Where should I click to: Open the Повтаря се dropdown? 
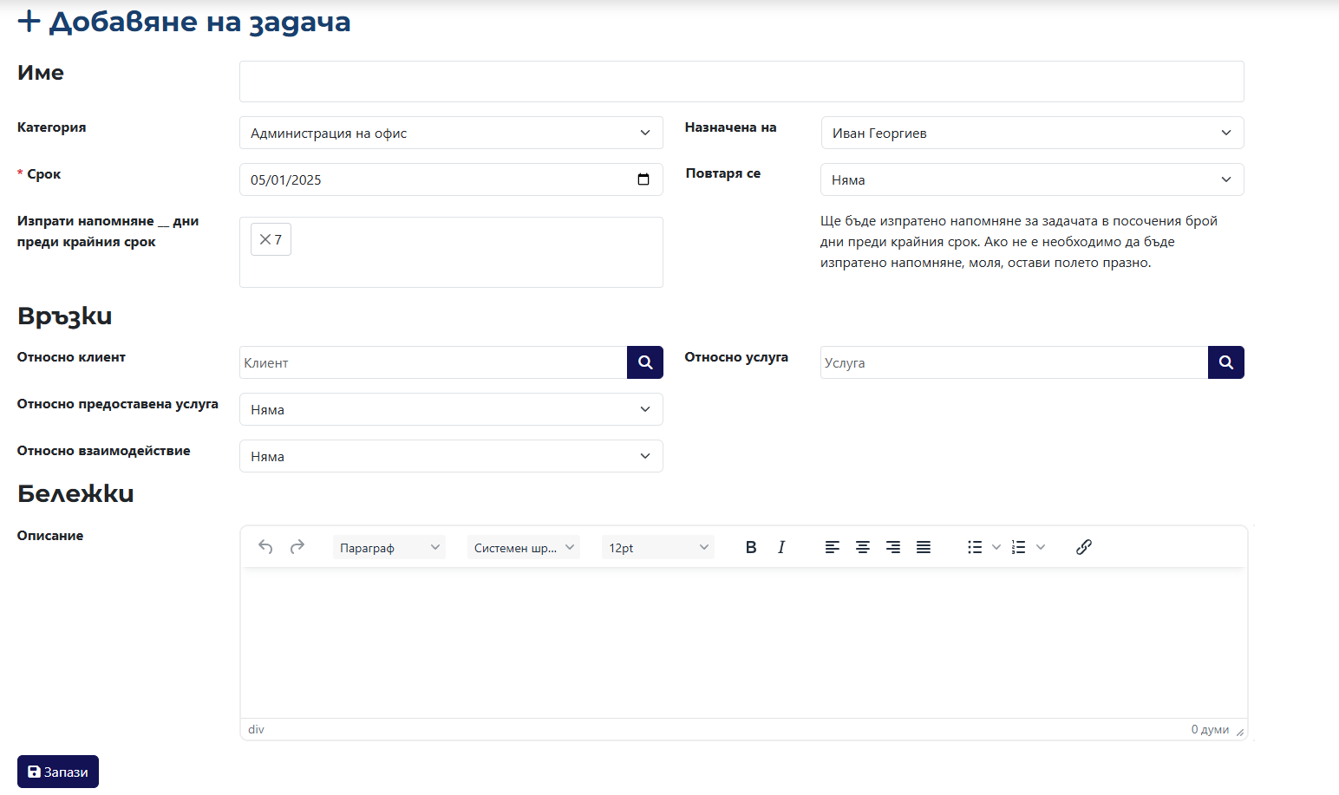click(1032, 179)
